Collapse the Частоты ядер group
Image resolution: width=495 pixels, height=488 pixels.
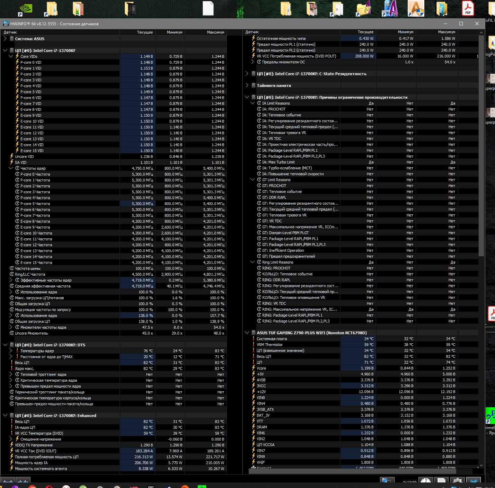[x=11, y=168]
